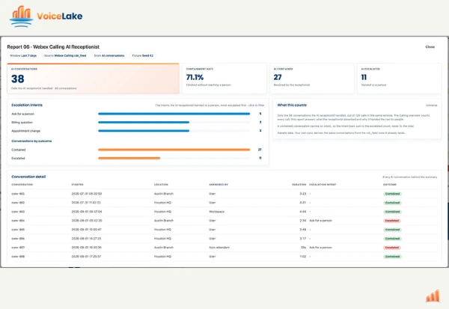Click the Universe label in What this counts
Viewport: 449px width, 309px height.
coord(431,105)
